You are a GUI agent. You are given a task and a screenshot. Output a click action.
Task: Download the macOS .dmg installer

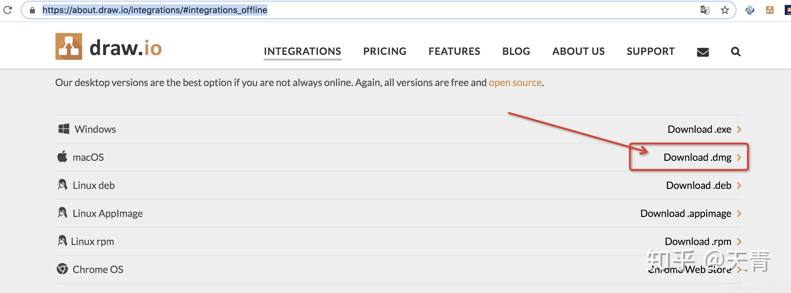click(698, 157)
